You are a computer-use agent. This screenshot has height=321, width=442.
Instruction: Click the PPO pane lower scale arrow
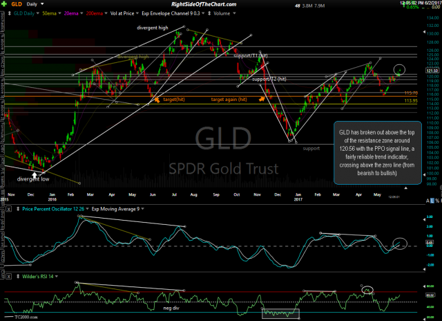(x=425, y=269)
